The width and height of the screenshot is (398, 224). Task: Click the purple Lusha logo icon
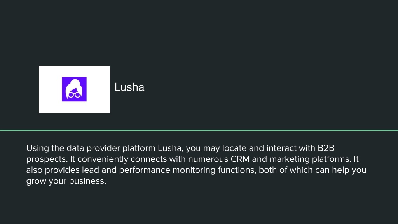[74, 89]
